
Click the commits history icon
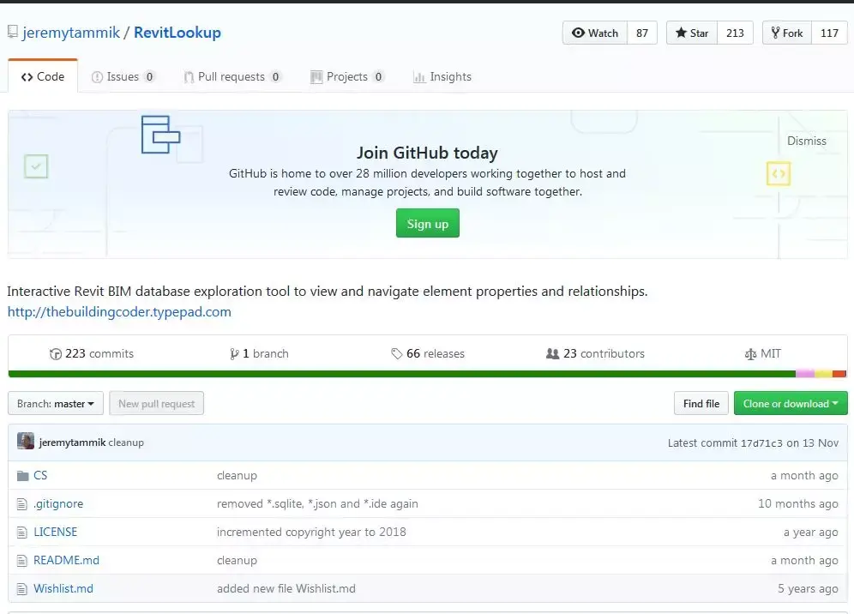point(56,353)
